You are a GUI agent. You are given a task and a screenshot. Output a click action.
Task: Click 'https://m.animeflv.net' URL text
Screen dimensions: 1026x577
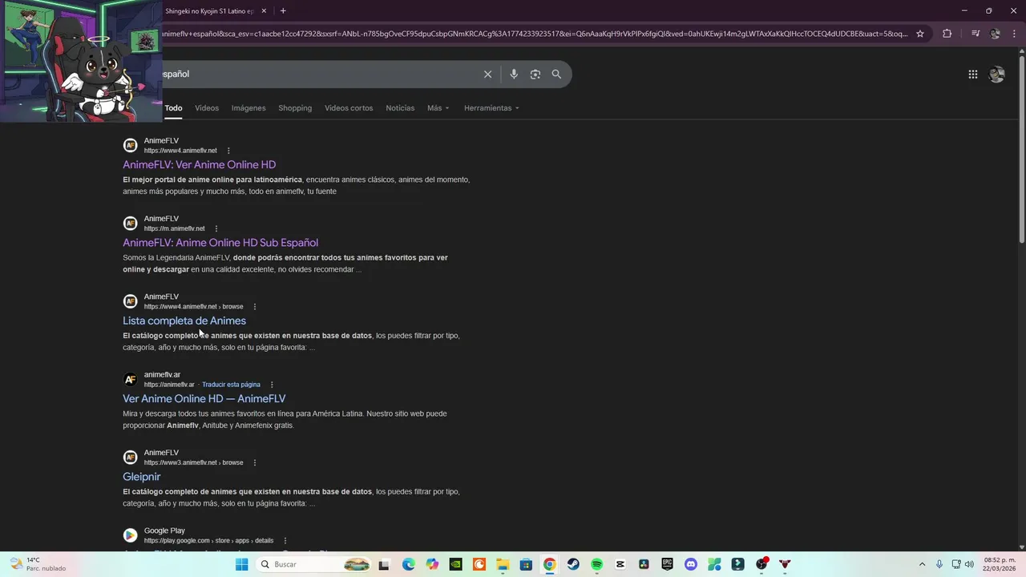pyautogui.click(x=174, y=228)
